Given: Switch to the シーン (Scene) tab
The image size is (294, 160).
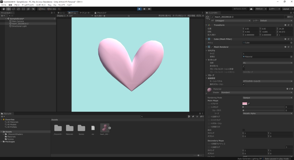Looking at the screenshot, I should point(61,13).
